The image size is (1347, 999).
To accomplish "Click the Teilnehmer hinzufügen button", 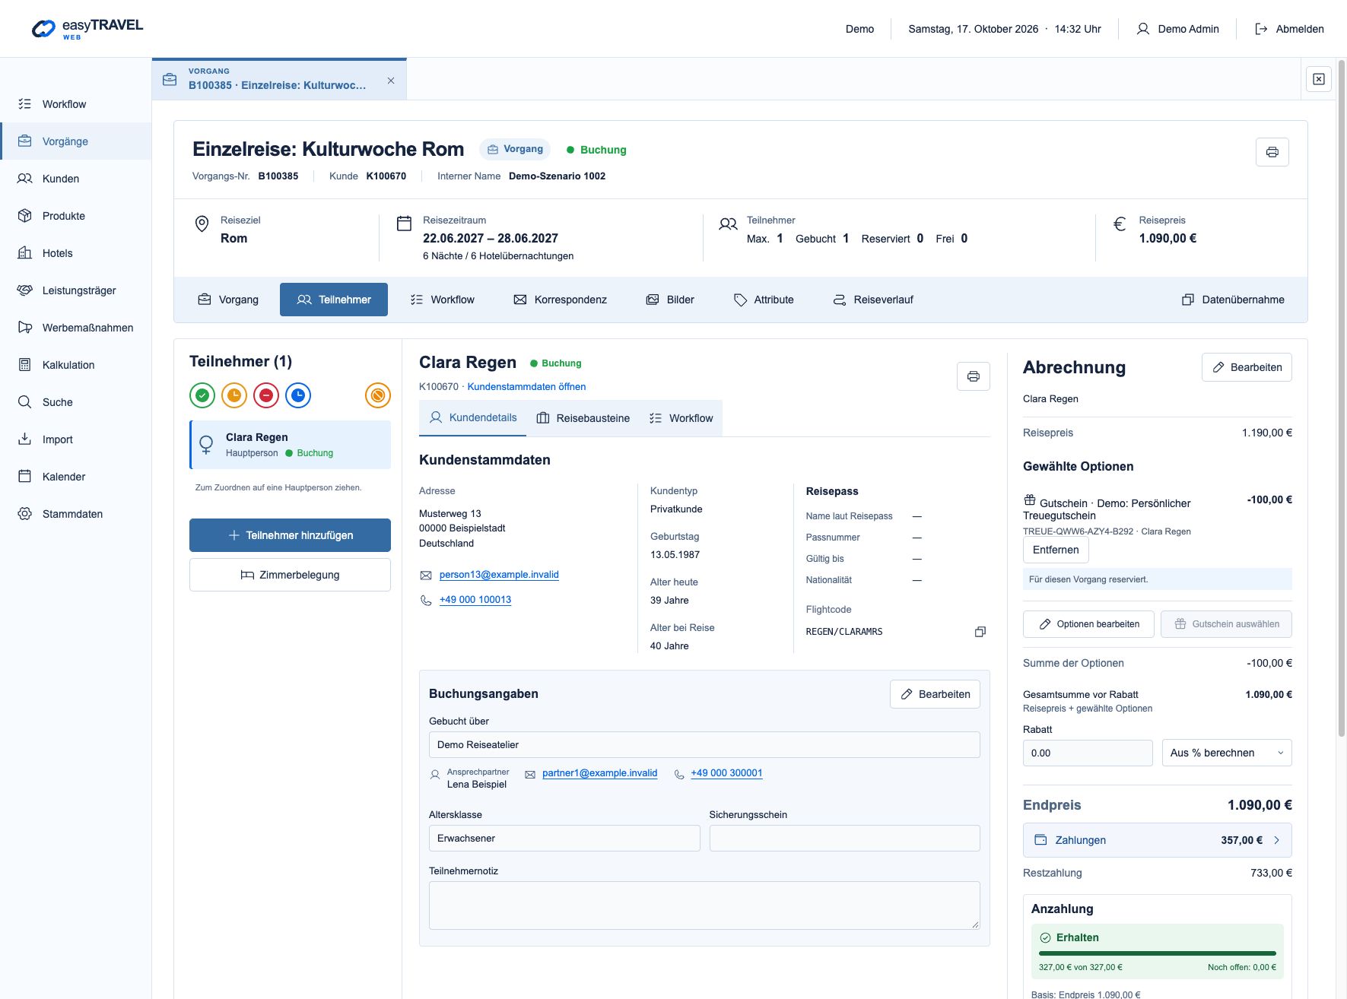I will pyautogui.click(x=290, y=535).
